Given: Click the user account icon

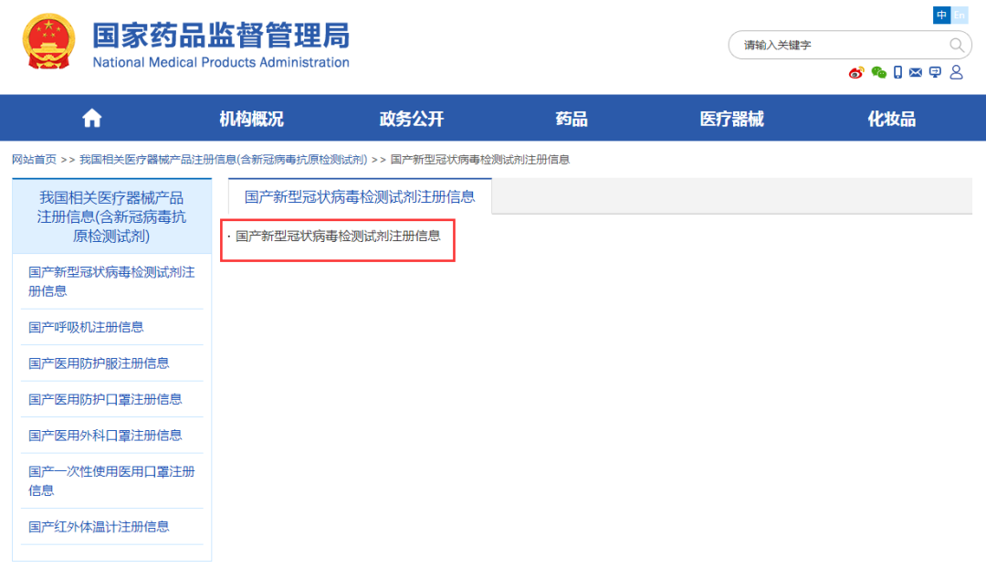Looking at the screenshot, I should tap(957, 72).
